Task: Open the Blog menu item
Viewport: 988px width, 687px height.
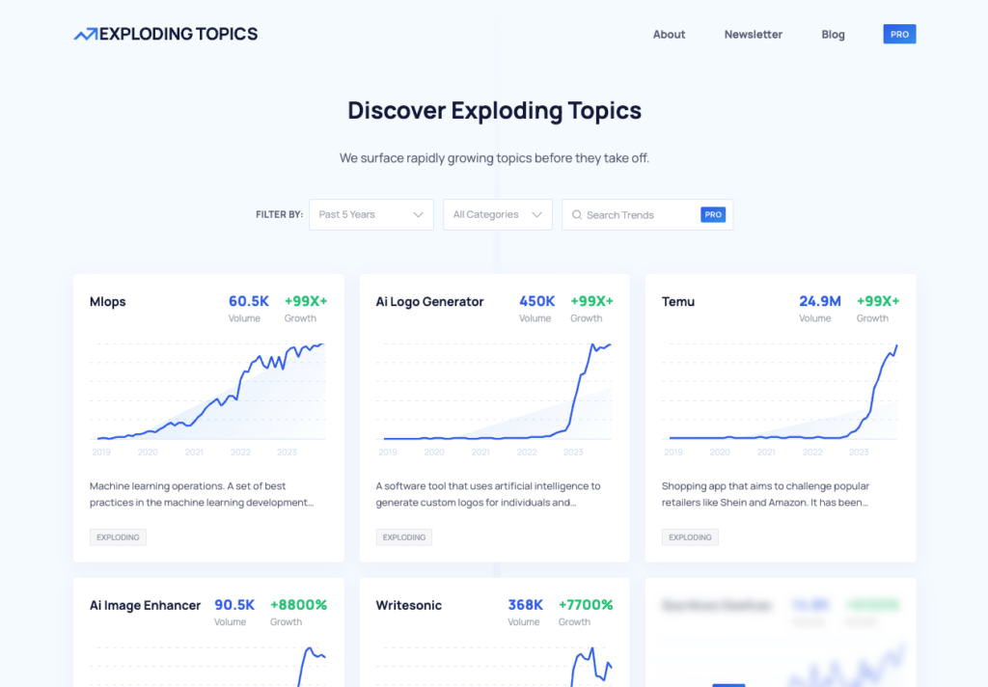Action: pyautogui.click(x=833, y=34)
